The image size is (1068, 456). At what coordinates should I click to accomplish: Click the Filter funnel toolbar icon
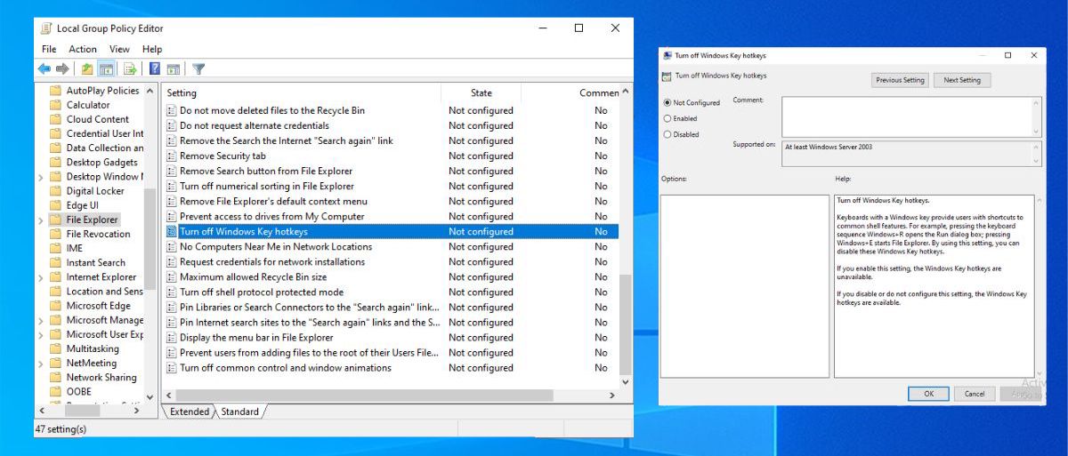click(x=198, y=69)
